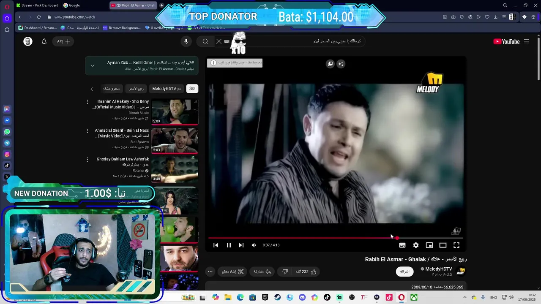The height and width of the screenshot is (304, 541).
Task: Dislike the video with thumbs-down icon
Action: point(285,271)
